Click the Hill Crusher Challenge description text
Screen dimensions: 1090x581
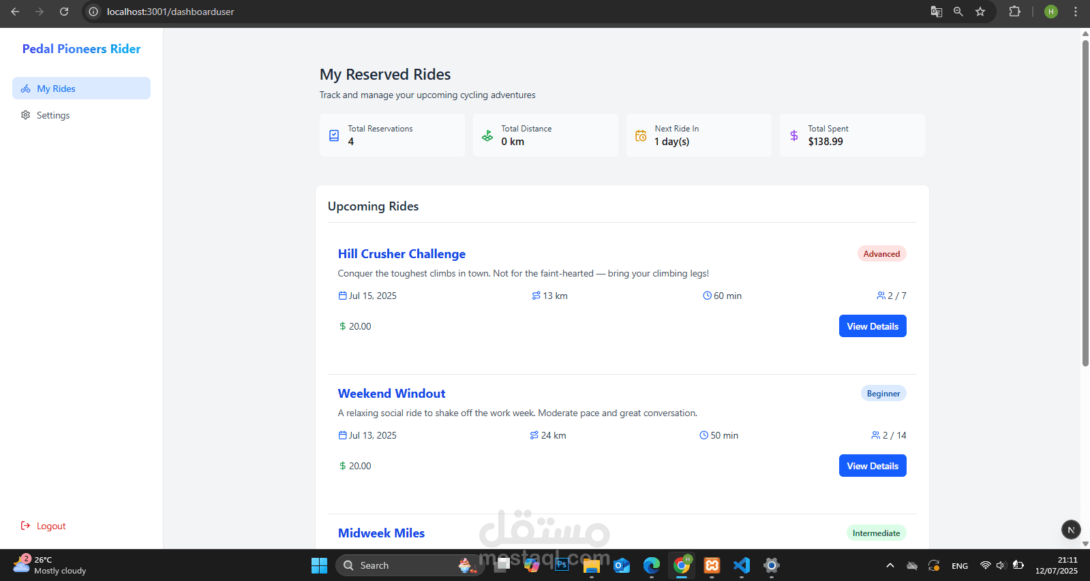(x=524, y=273)
